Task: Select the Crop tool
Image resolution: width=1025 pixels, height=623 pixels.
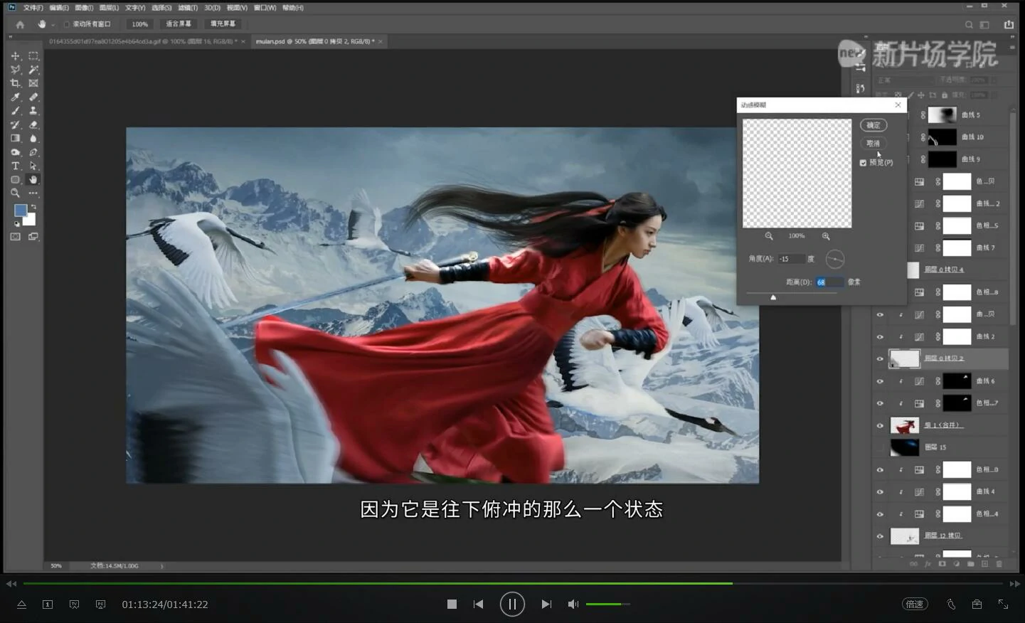Action: click(15, 83)
